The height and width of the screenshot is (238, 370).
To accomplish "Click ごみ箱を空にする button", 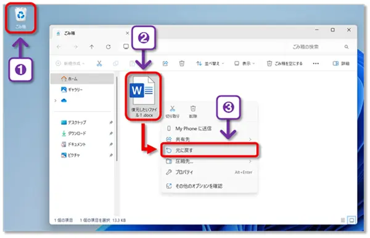I will coord(284,63).
